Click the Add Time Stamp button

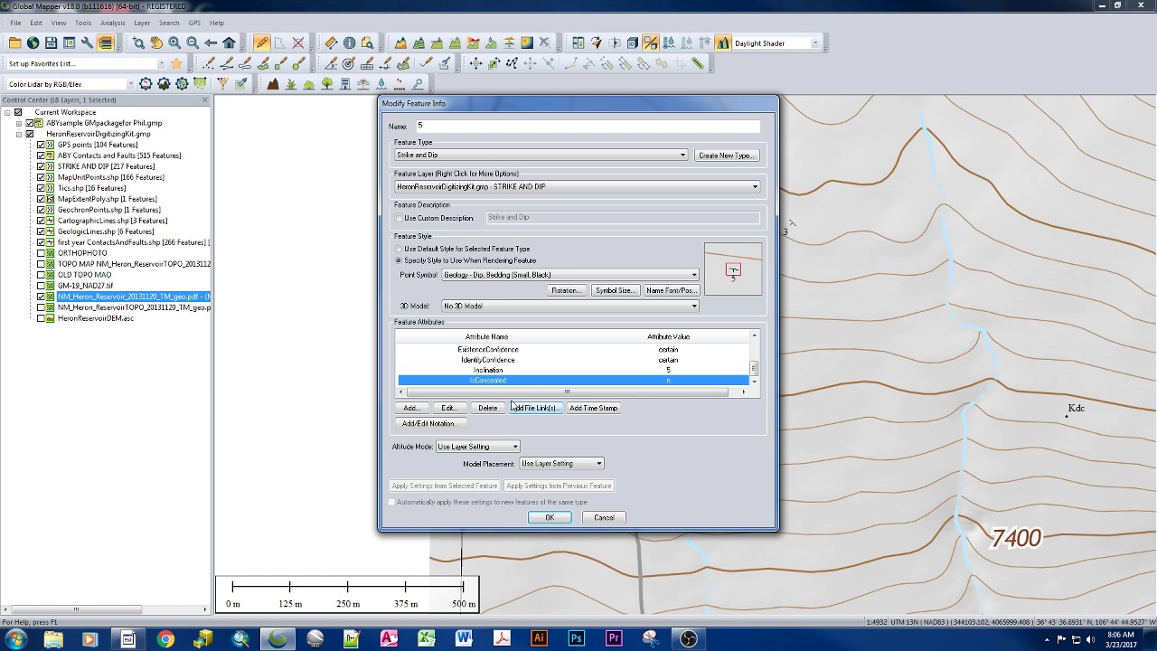click(x=594, y=409)
